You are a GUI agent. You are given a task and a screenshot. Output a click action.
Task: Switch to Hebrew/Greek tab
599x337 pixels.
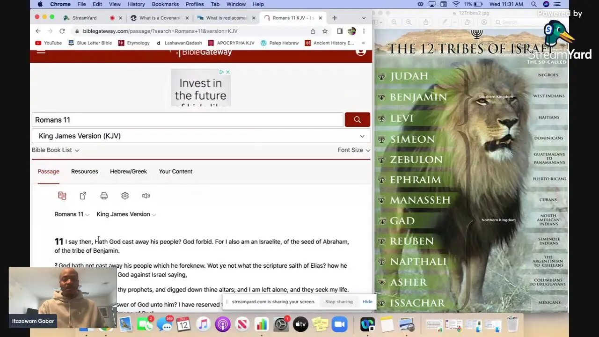(128, 171)
